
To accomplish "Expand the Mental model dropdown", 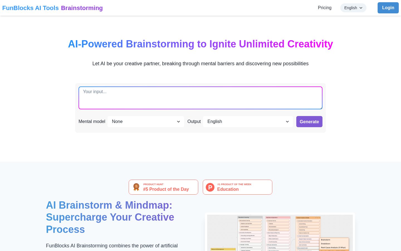I will pos(146,122).
